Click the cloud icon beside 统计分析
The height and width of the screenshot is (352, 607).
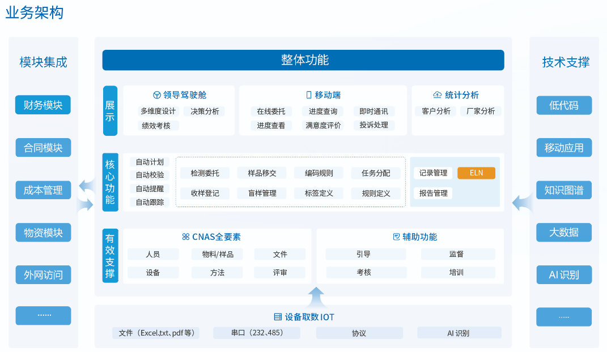point(437,95)
